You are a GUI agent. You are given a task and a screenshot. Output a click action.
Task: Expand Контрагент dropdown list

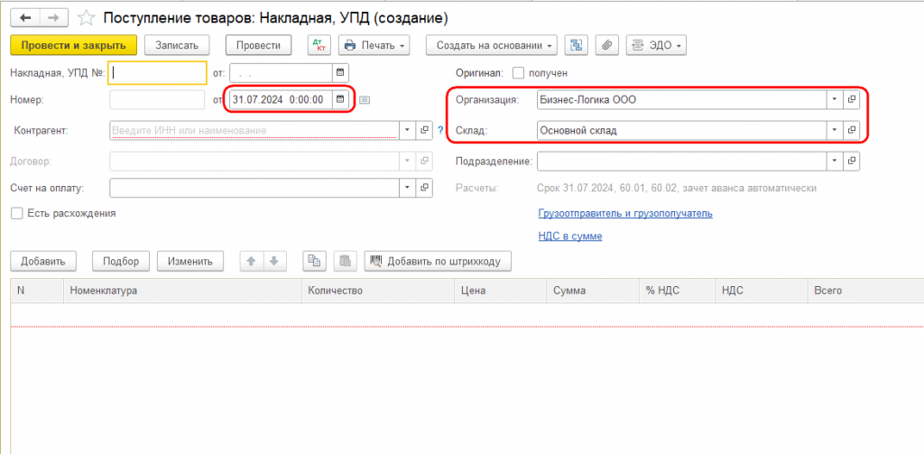coord(408,130)
